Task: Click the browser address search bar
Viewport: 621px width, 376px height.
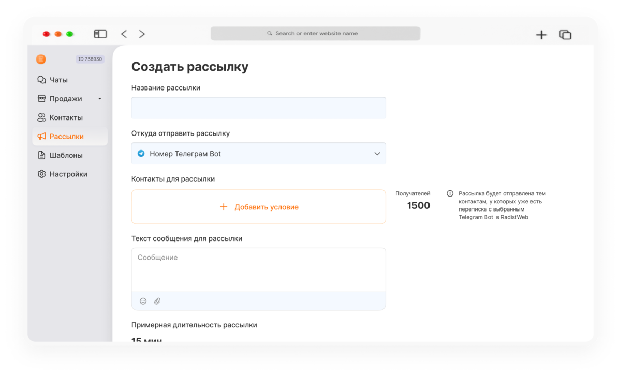Action: (315, 34)
